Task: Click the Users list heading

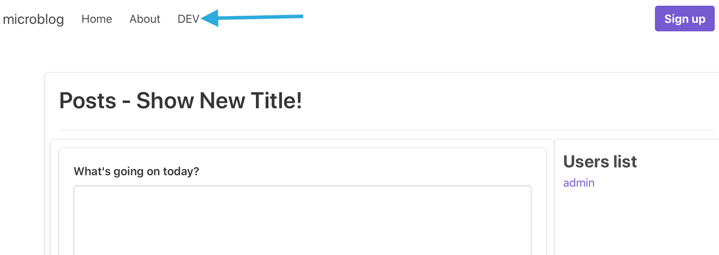Action: pyautogui.click(x=600, y=162)
